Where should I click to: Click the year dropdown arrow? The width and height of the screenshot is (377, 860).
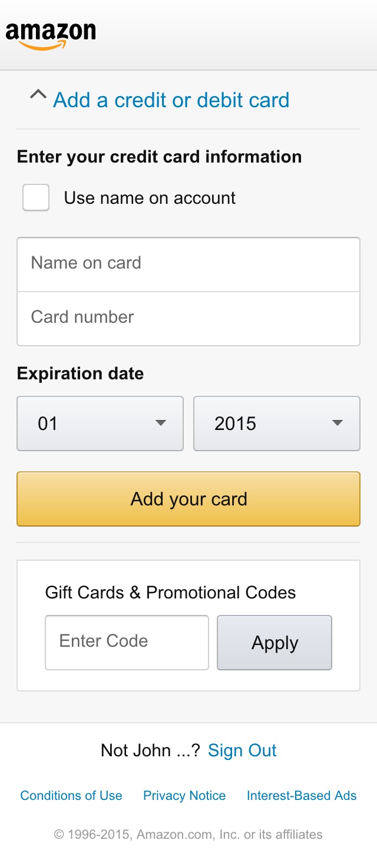tap(336, 423)
